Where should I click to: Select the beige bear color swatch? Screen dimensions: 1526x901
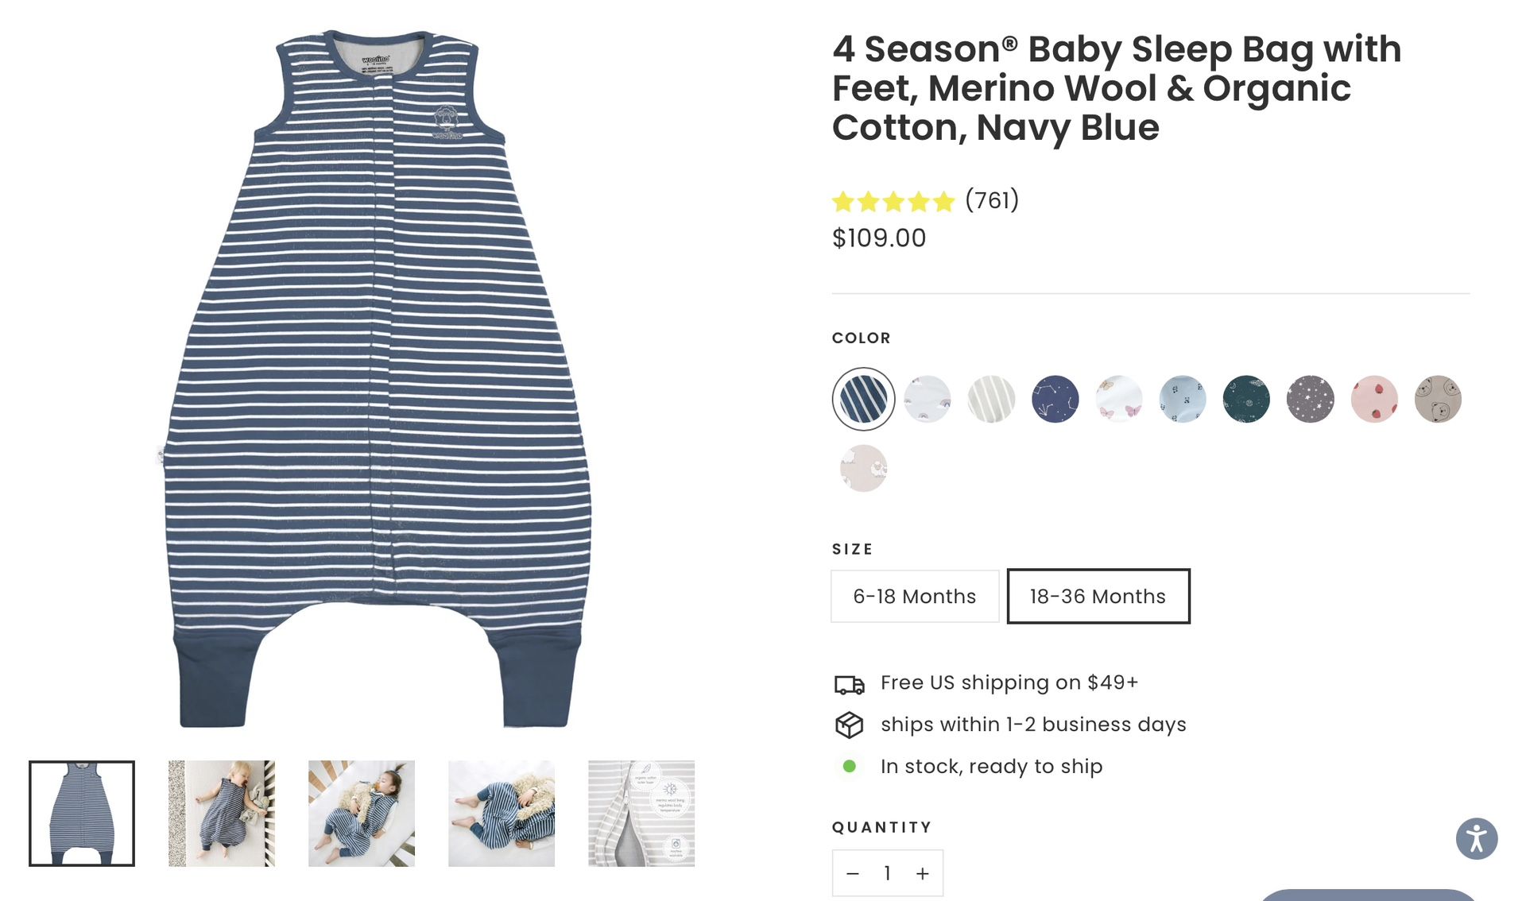(x=1438, y=399)
